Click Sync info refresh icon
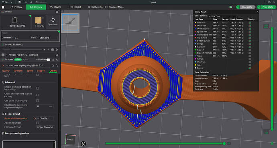This screenshot has width=277, height=148. [53, 20]
